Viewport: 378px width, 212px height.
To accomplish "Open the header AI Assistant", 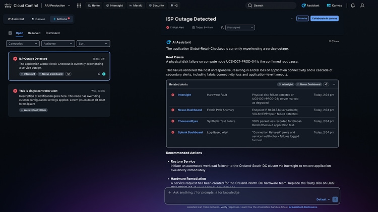I will (x=310, y=6).
